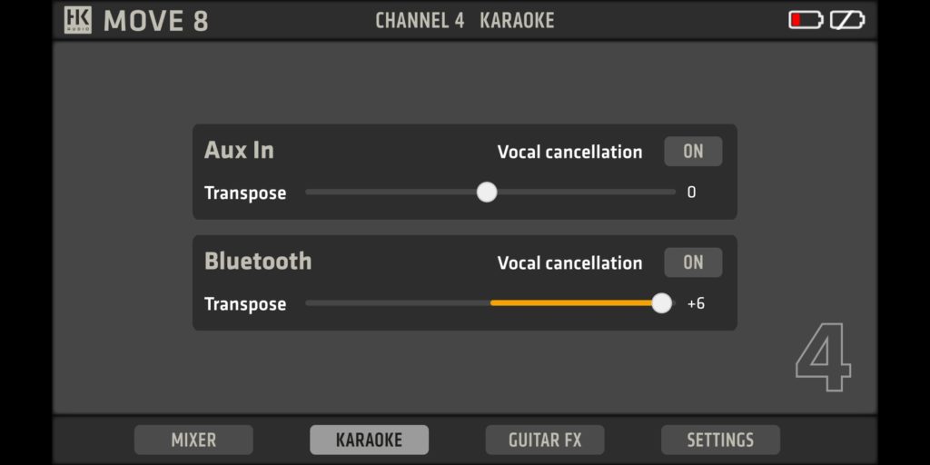Click the Bluetooth section heading
Screen dimensions: 930x465
coord(258,262)
